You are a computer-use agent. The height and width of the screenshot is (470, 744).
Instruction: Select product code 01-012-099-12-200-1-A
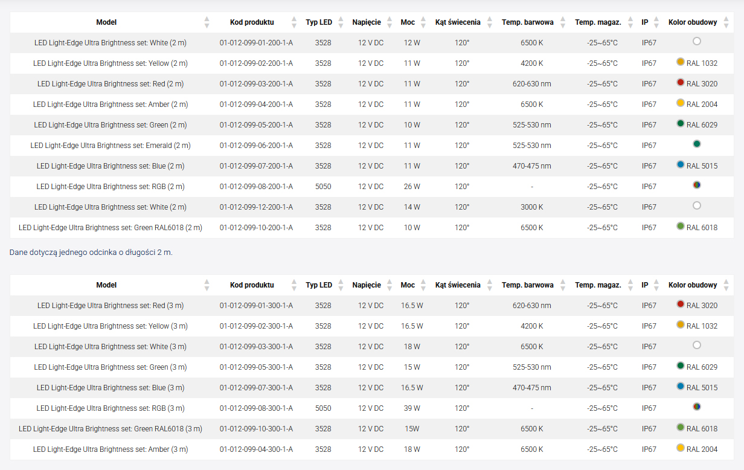pos(256,207)
